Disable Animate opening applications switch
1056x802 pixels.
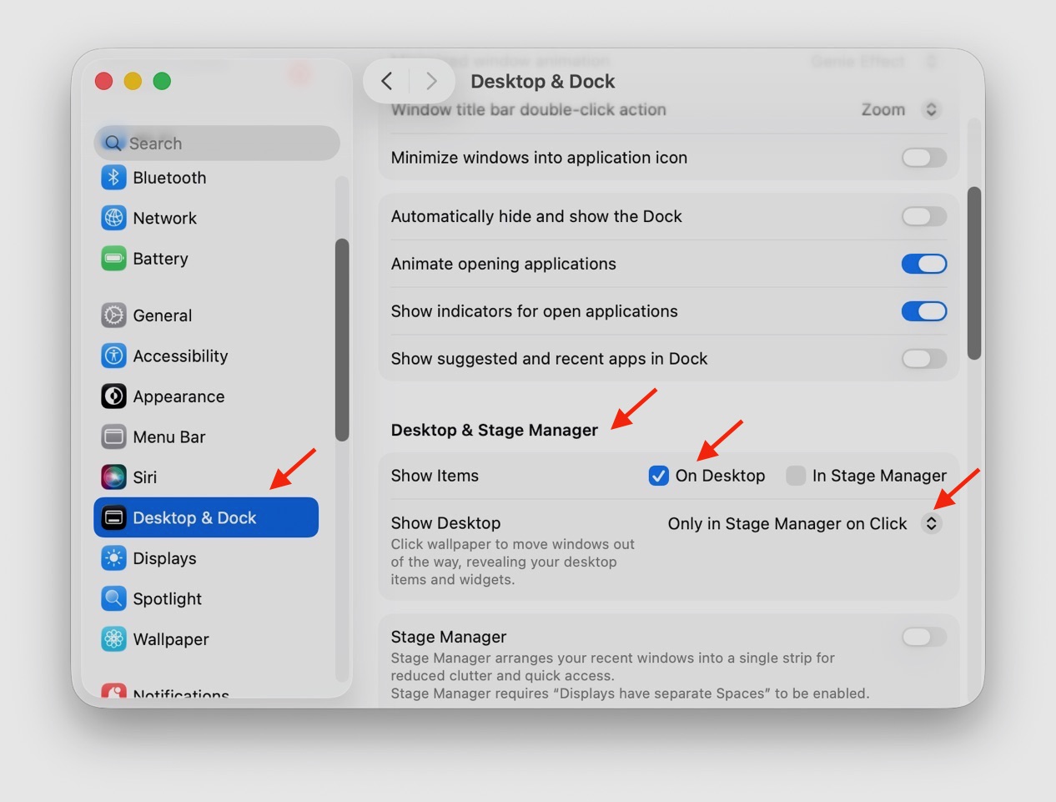click(923, 265)
